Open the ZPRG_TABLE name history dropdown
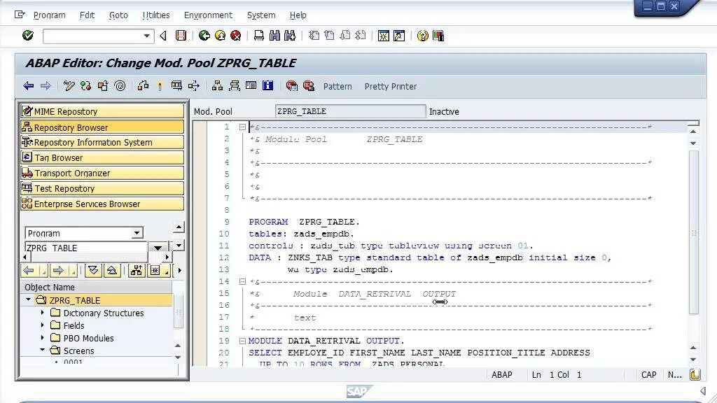The image size is (717, 403). [158, 248]
